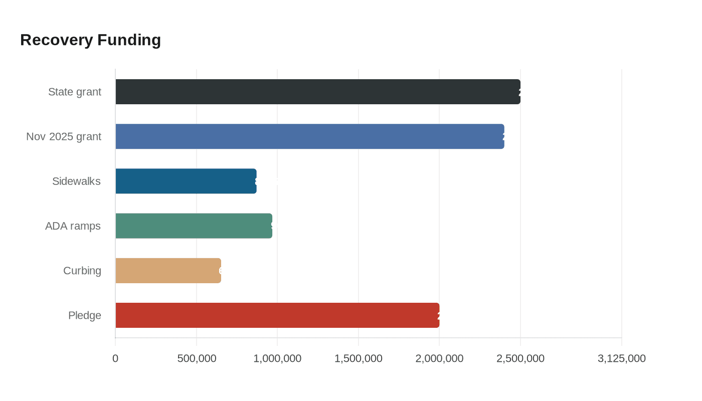This screenshot has height=401, width=702.
Task: Click the 3,125,000 axis maximum label
Action: (x=622, y=358)
